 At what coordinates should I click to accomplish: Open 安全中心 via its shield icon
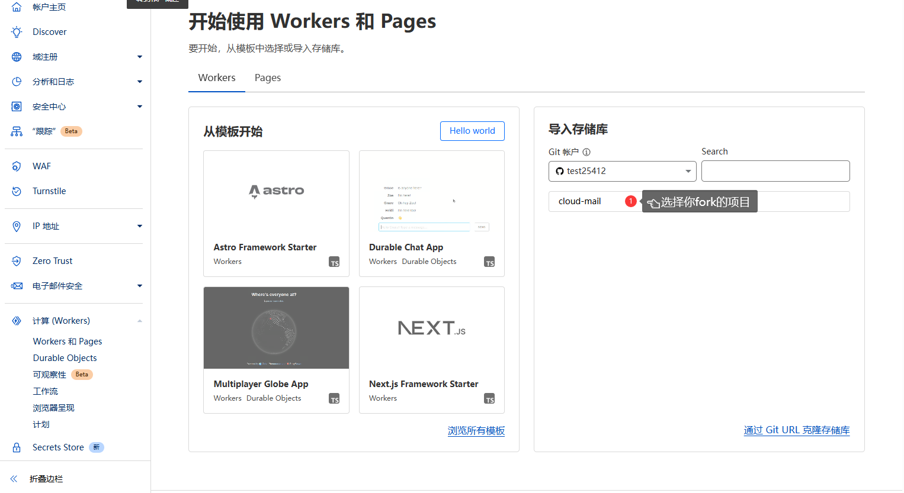tap(17, 106)
